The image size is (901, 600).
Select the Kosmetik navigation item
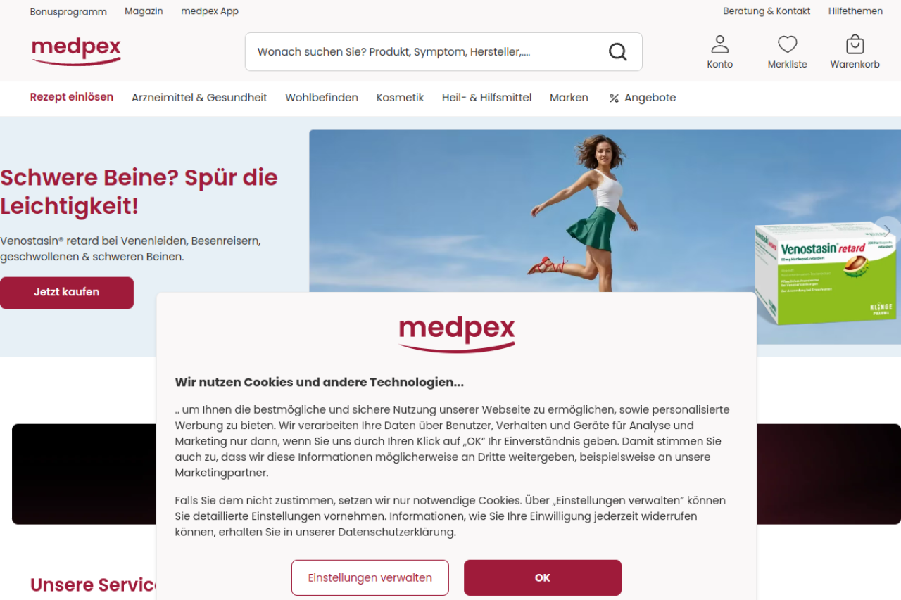(x=400, y=98)
